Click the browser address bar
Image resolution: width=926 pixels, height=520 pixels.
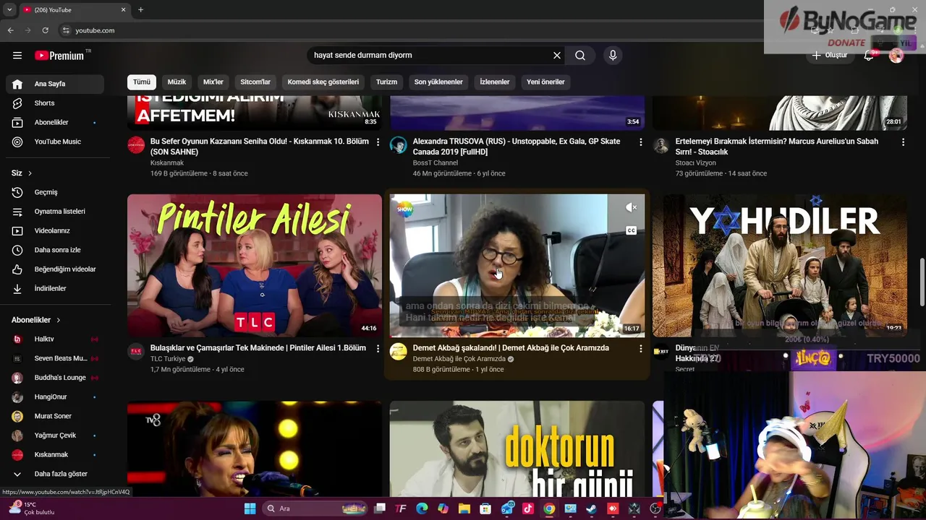pos(405,30)
